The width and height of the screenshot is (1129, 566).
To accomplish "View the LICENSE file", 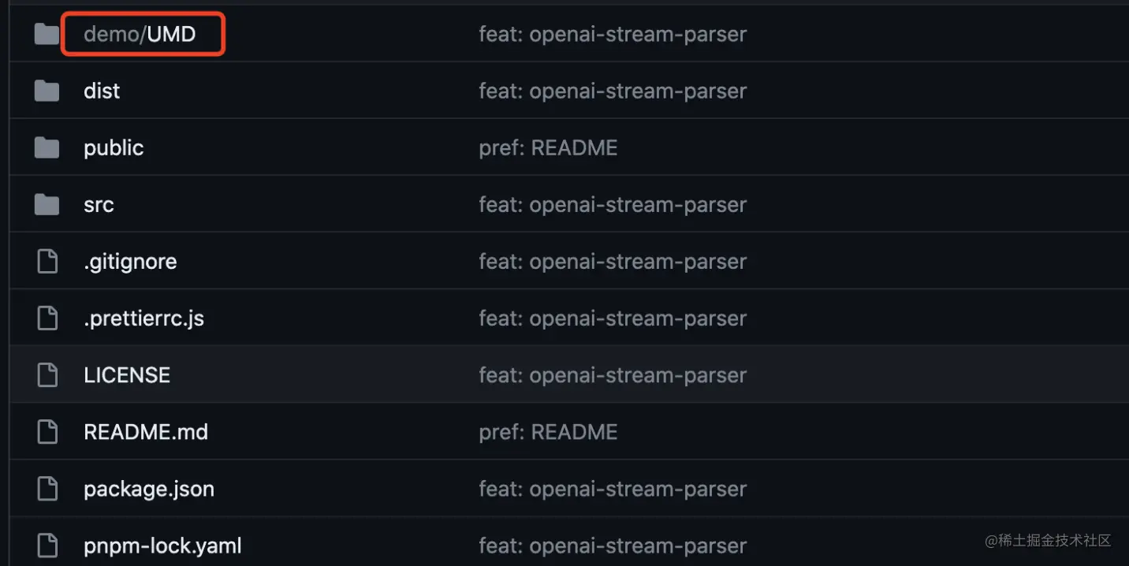I will coord(127,375).
